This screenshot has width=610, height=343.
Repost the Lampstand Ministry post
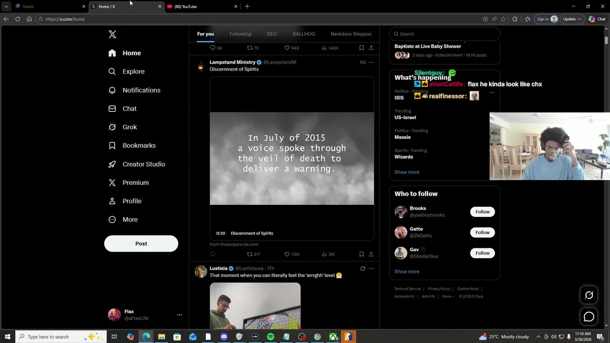pos(254,254)
